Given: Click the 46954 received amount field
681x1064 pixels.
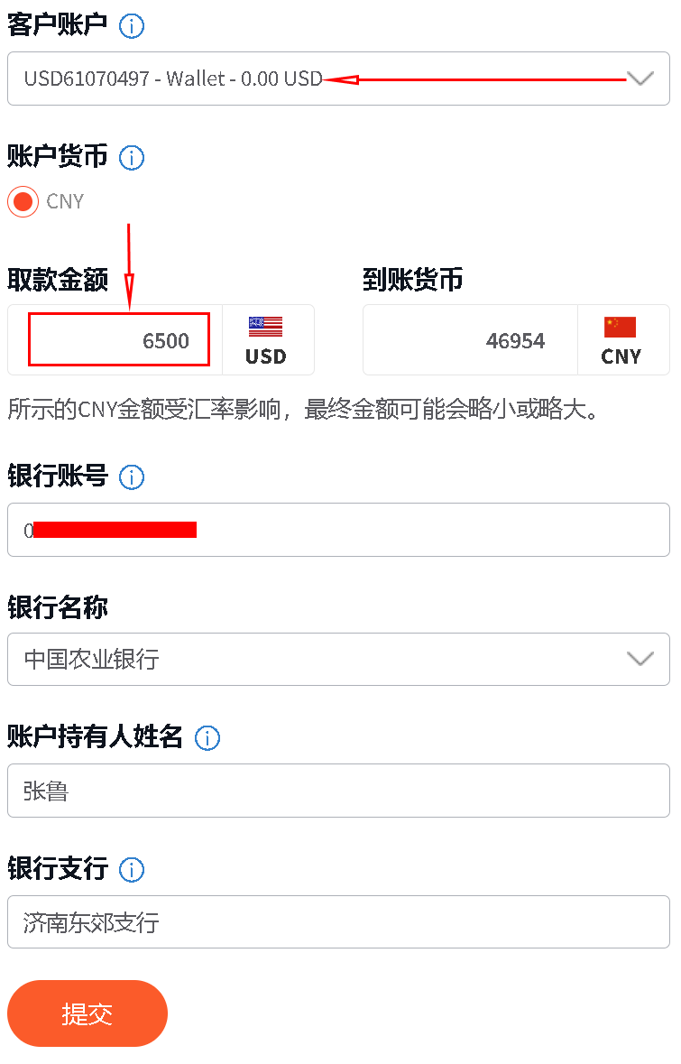Looking at the screenshot, I should point(470,340).
